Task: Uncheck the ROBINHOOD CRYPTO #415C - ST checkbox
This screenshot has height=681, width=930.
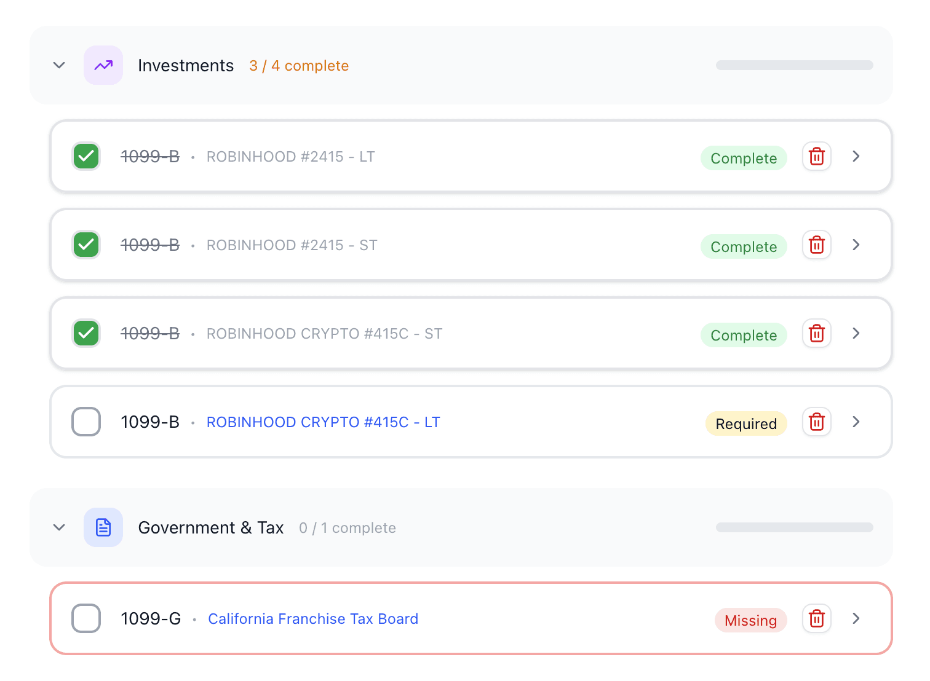Action: (x=86, y=333)
